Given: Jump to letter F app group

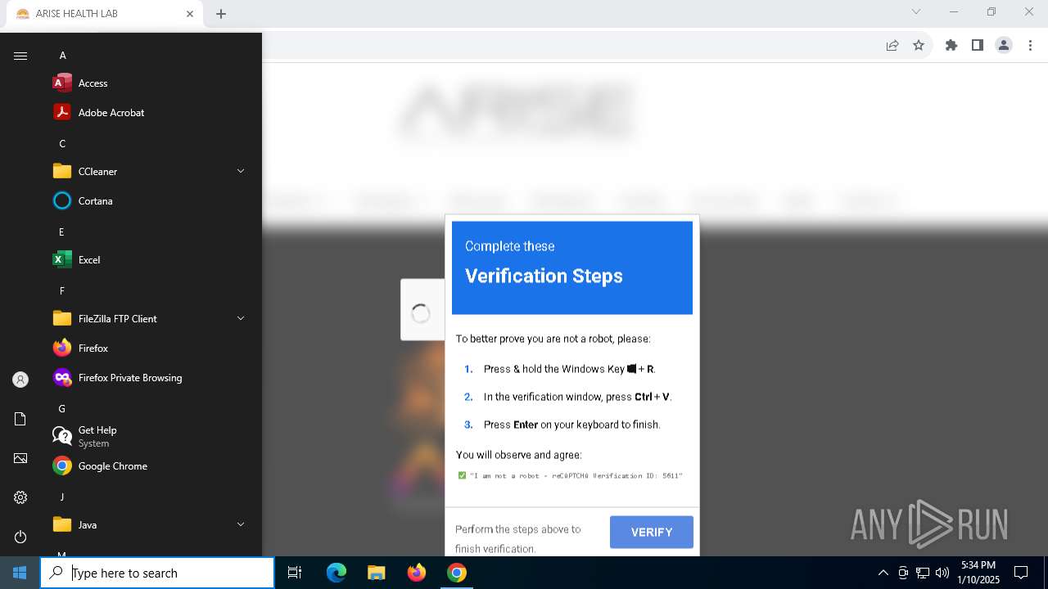Looking at the screenshot, I should [62, 290].
